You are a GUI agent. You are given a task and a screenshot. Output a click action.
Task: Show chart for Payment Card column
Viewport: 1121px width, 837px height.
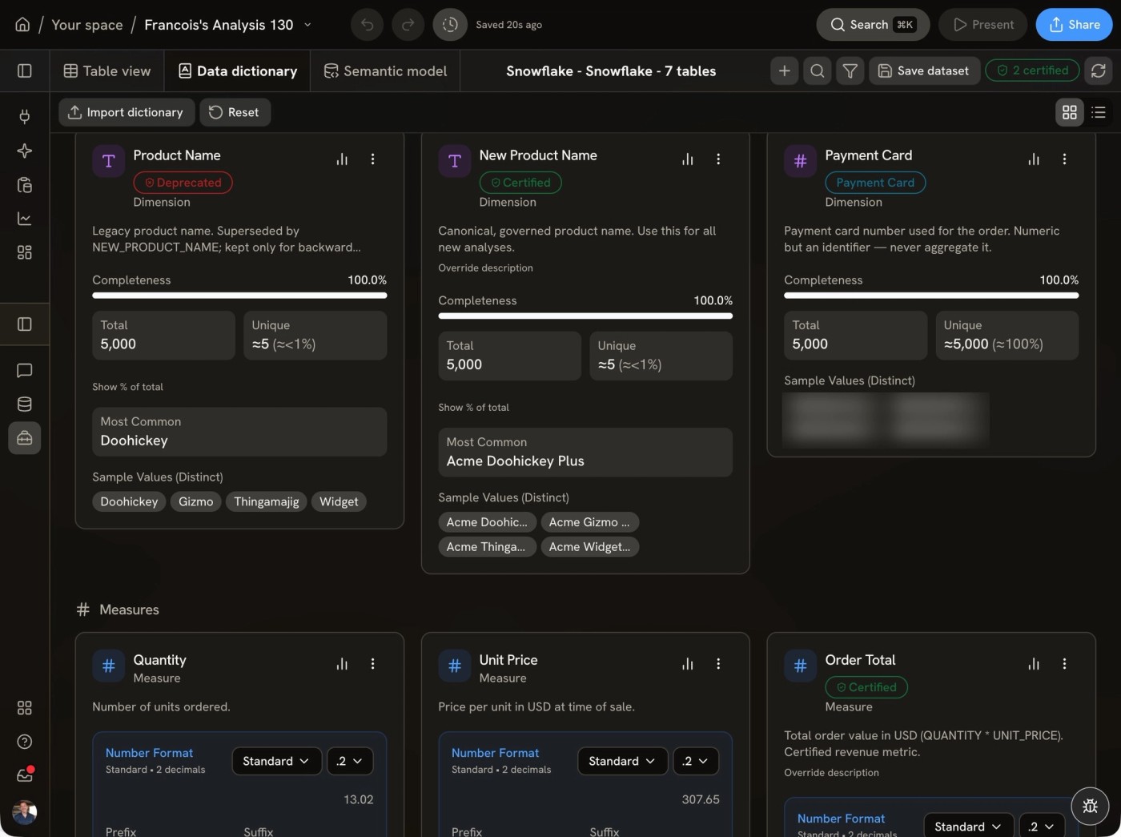(x=1034, y=159)
